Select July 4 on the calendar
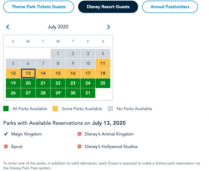This screenshot has width=209, height=171. [x=103, y=54]
